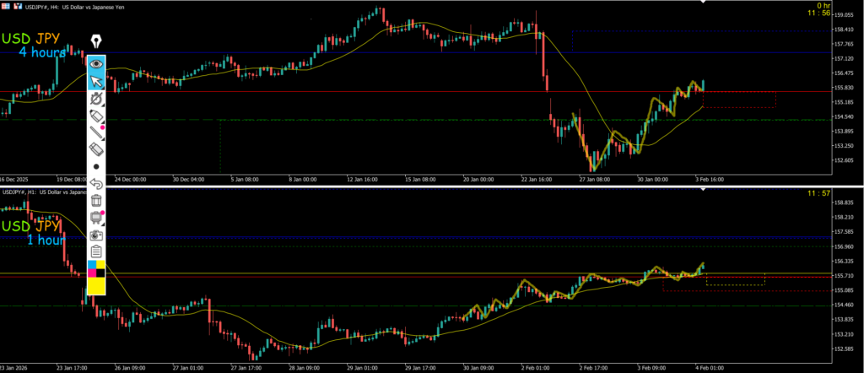Pick the magenta color swatch
This screenshot has width=864, height=373.
click(92, 273)
